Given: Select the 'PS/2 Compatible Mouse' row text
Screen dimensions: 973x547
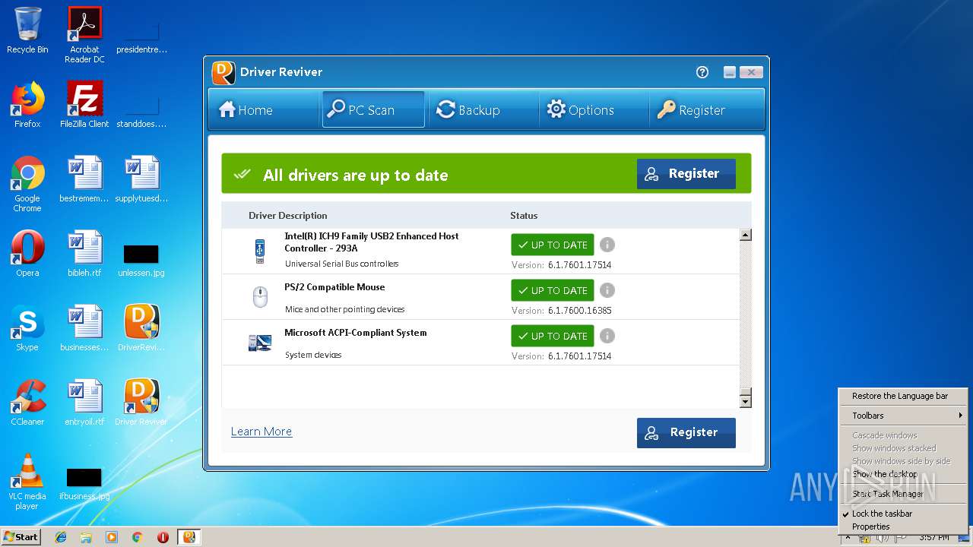Looking at the screenshot, I should point(334,287).
